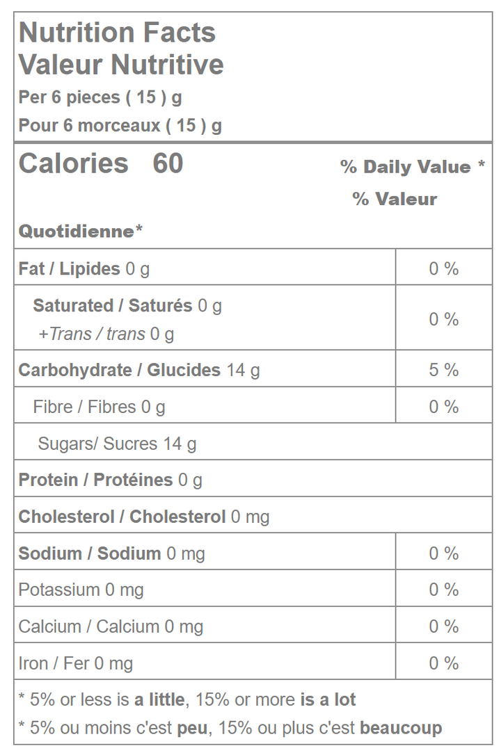Click the Sugars / Sucres 14 g row
Viewport: 501px width, 753px height.
point(117,444)
